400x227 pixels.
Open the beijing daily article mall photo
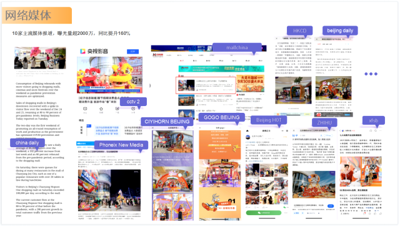point(333,88)
